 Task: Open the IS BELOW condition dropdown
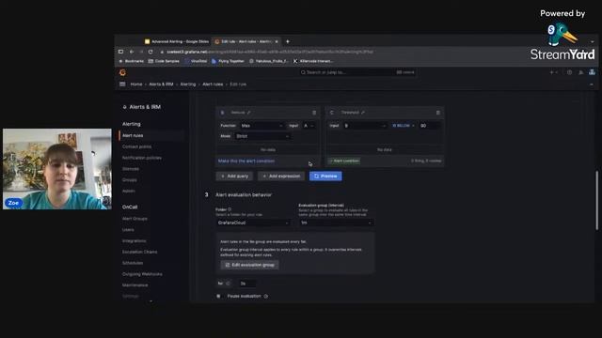click(x=404, y=125)
